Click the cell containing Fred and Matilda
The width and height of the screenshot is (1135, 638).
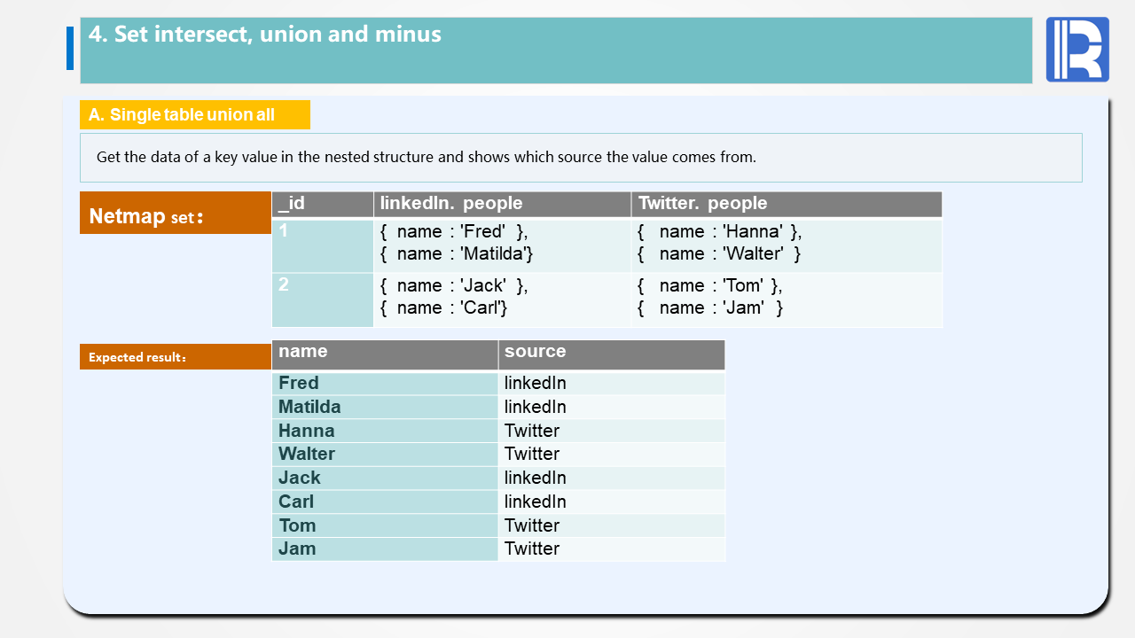[501, 244]
